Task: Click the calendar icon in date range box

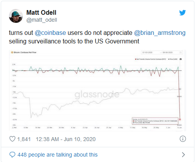Action: tap(181, 52)
